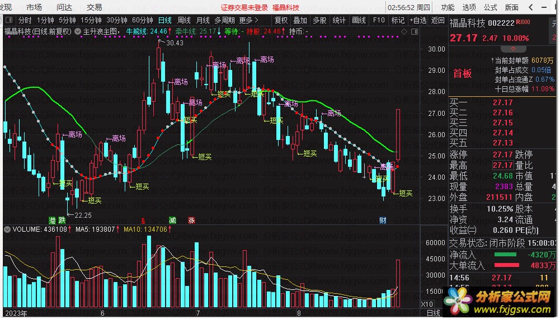Open the 功能 menu

[448, 7]
